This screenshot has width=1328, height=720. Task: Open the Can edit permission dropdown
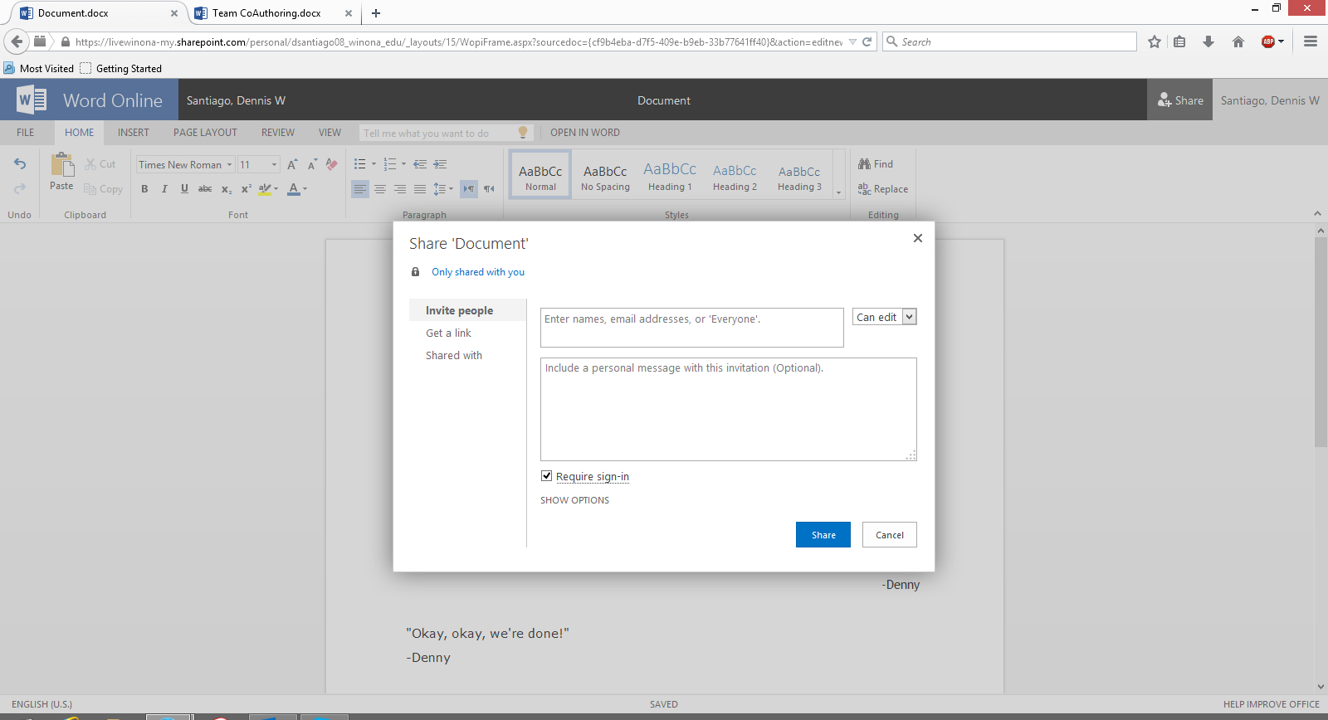(884, 317)
